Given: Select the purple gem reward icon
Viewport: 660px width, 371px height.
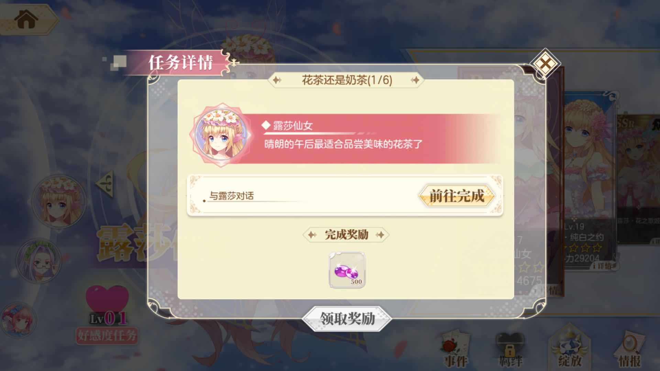Looking at the screenshot, I should pyautogui.click(x=347, y=270).
